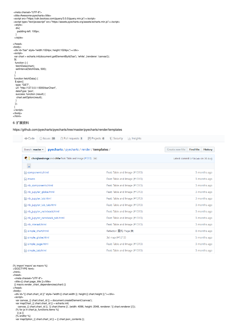Click the '8 months ago' timestamp
The height and width of the screenshot is (335, 236).
pos(204,231)
